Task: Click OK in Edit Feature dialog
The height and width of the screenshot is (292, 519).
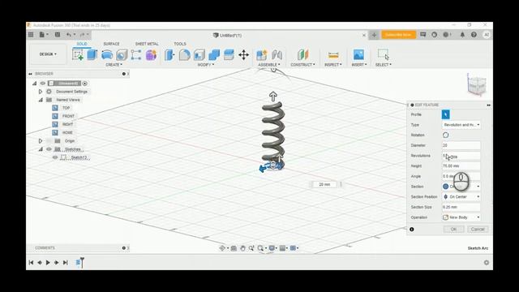Action: coord(453,229)
